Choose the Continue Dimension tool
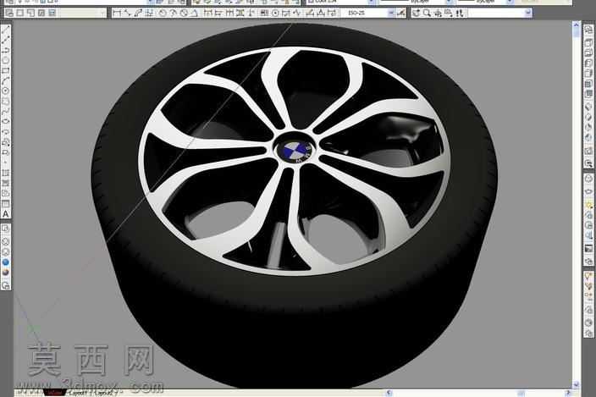This screenshot has width=596, height=397. click(229, 14)
